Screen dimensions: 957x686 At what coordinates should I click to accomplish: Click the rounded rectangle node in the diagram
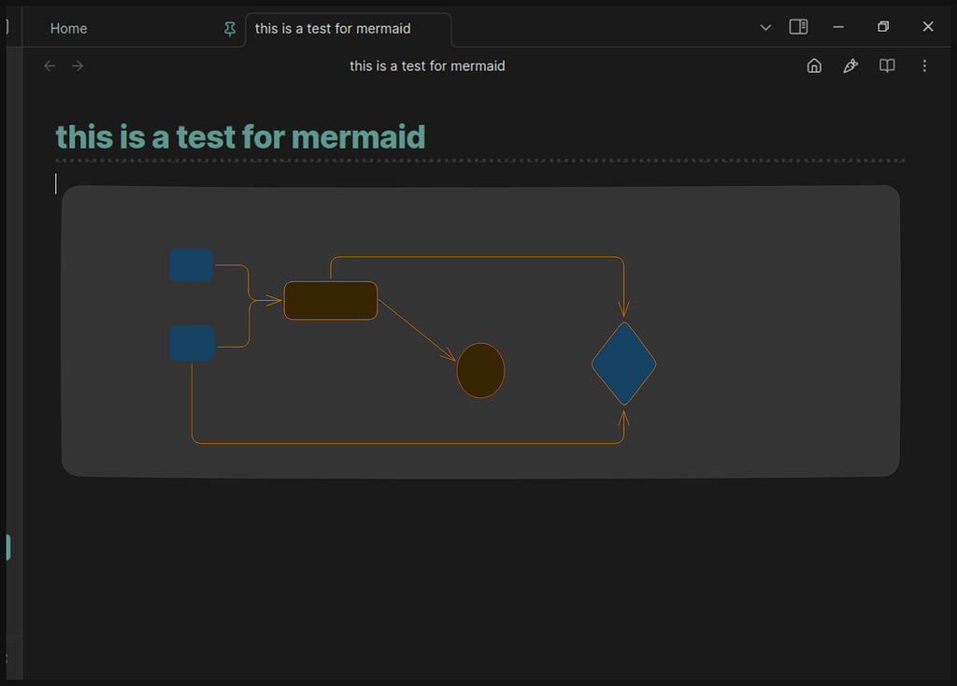click(330, 300)
